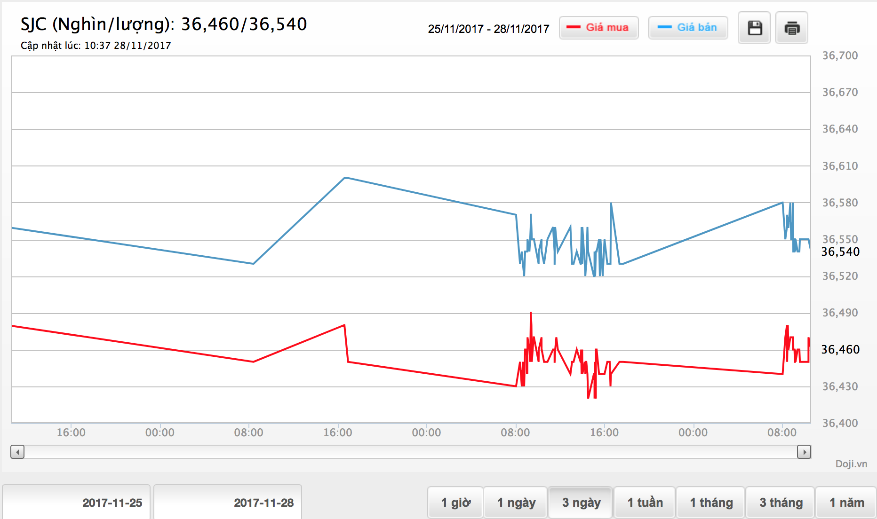Open the start date field 2017-11-25
Screen dimensions: 877x519
76,503
